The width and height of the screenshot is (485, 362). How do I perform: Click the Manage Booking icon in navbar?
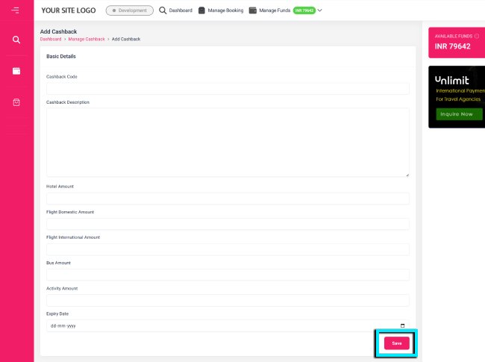coord(201,10)
